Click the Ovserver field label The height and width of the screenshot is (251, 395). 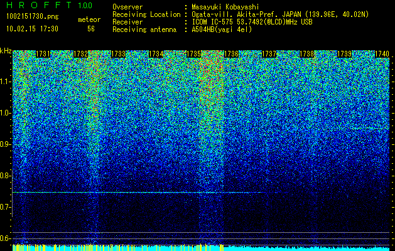[x=127, y=7]
